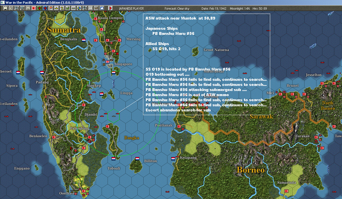Click the Dutch flag north of Toboali
Viewport: 342px width, 199px height.
coord(114,159)
